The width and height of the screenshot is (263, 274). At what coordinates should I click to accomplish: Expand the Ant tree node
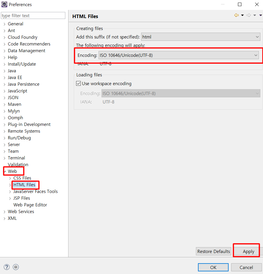pyautogui.click(x=4, y=31)
